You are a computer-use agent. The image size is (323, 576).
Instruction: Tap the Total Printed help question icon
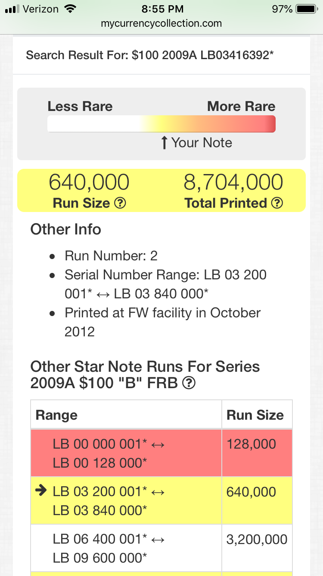tap(278, 203)
